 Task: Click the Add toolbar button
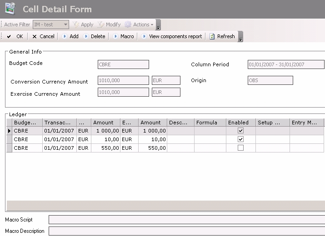pyautogui.click(x=70, y=36)
